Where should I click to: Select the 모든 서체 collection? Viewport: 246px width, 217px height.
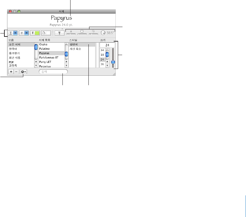click(21, 45)
